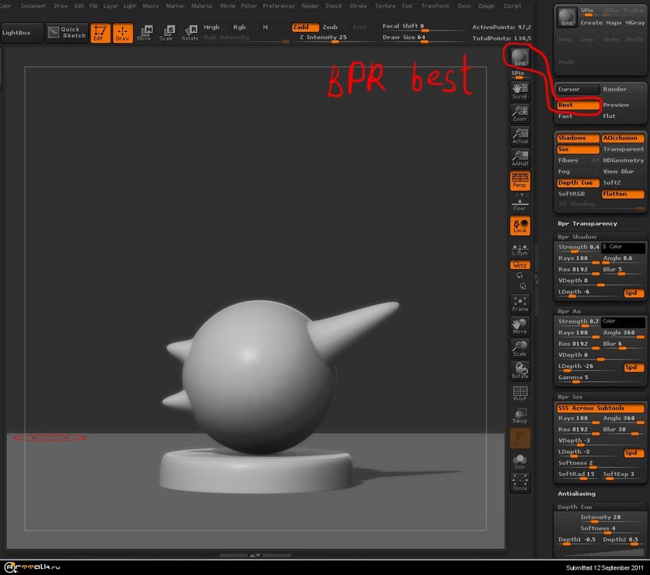Expand Bpr Transparency section
The width and height of the screenshot is (650, 575).
[587, 224]
